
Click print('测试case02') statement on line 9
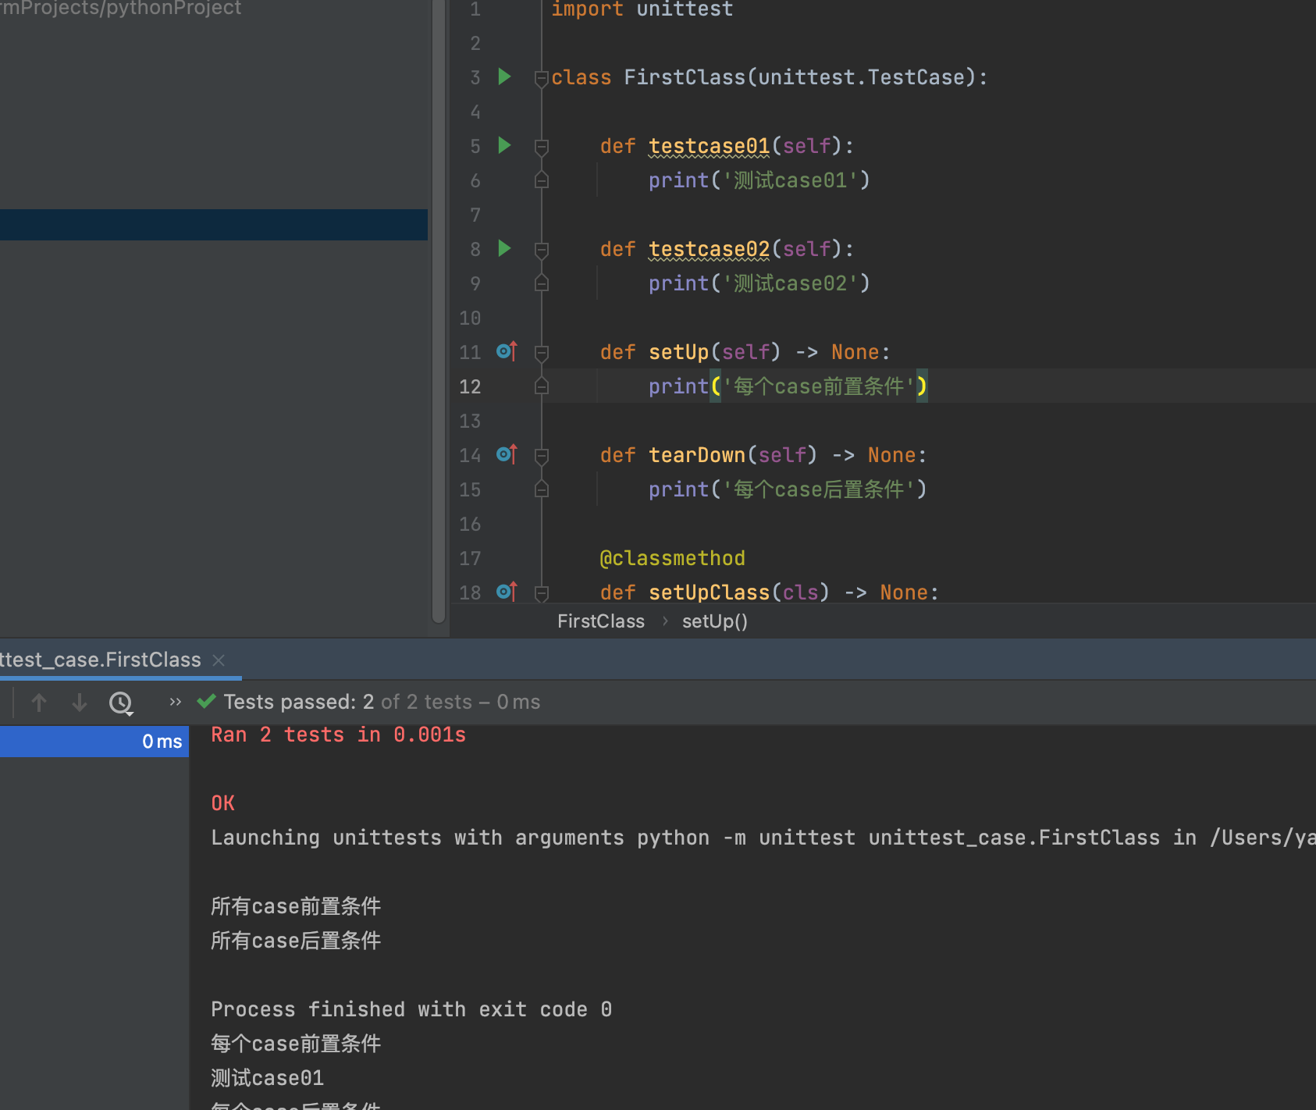(759, 283)
